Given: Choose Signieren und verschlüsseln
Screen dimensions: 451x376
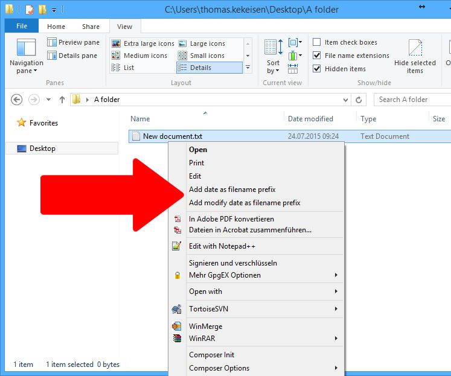Looking at the screenshot, I should [x=232, y=263].
